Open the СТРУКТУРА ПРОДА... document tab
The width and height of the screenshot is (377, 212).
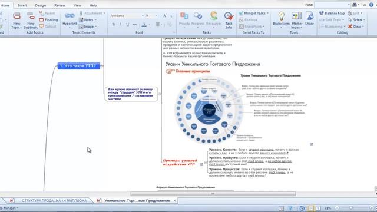49,200
